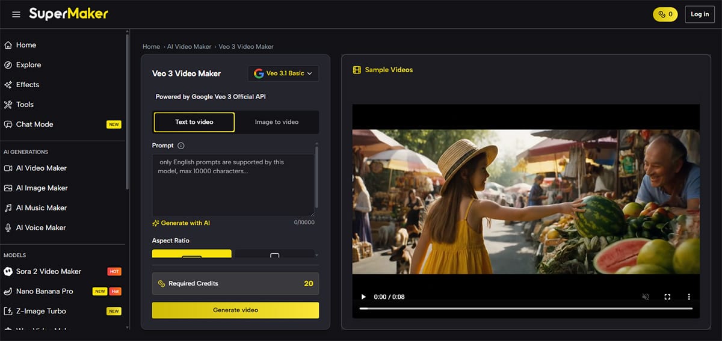Screen dimensions: 722x341
Task: Go to Explore in sidebar
Action: (x=28, y=65)
